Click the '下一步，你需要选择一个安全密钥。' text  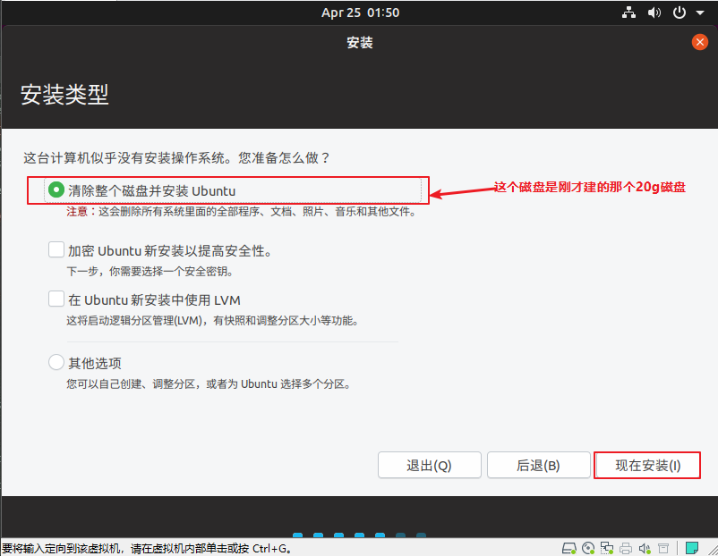coord(150,272)
